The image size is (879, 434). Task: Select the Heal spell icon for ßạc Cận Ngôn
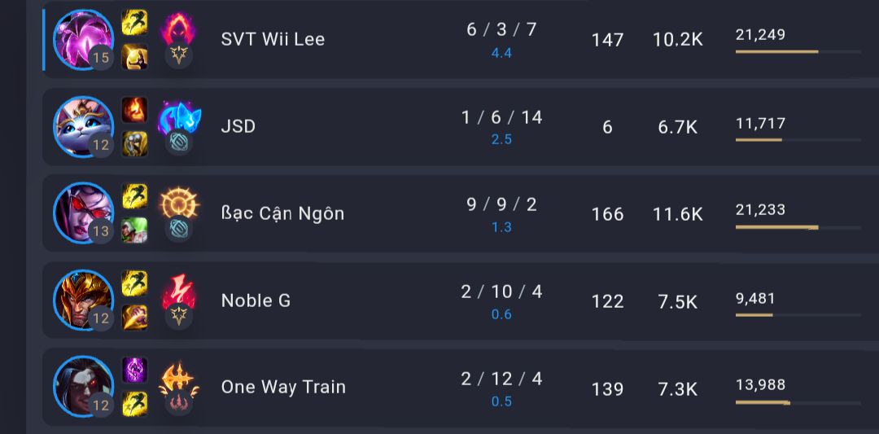click(134, 230)
